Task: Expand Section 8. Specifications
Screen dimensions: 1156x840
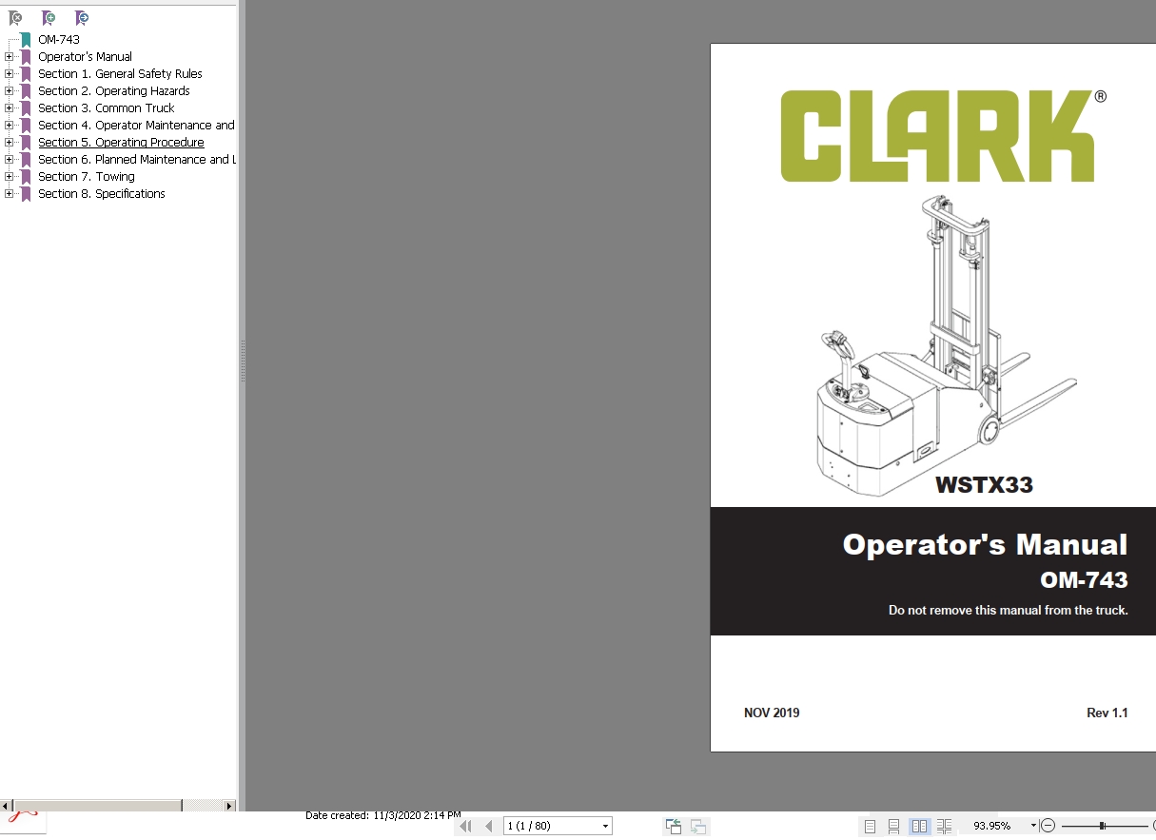Action: [9, 194]
